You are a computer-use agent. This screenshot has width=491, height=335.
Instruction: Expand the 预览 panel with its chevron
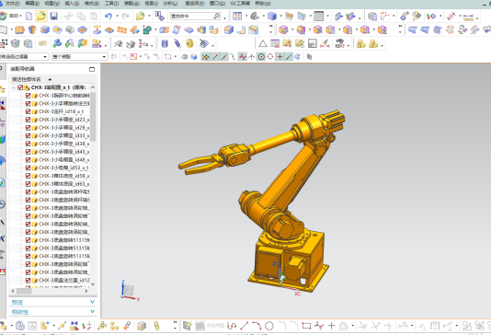(x=92, y=302)
